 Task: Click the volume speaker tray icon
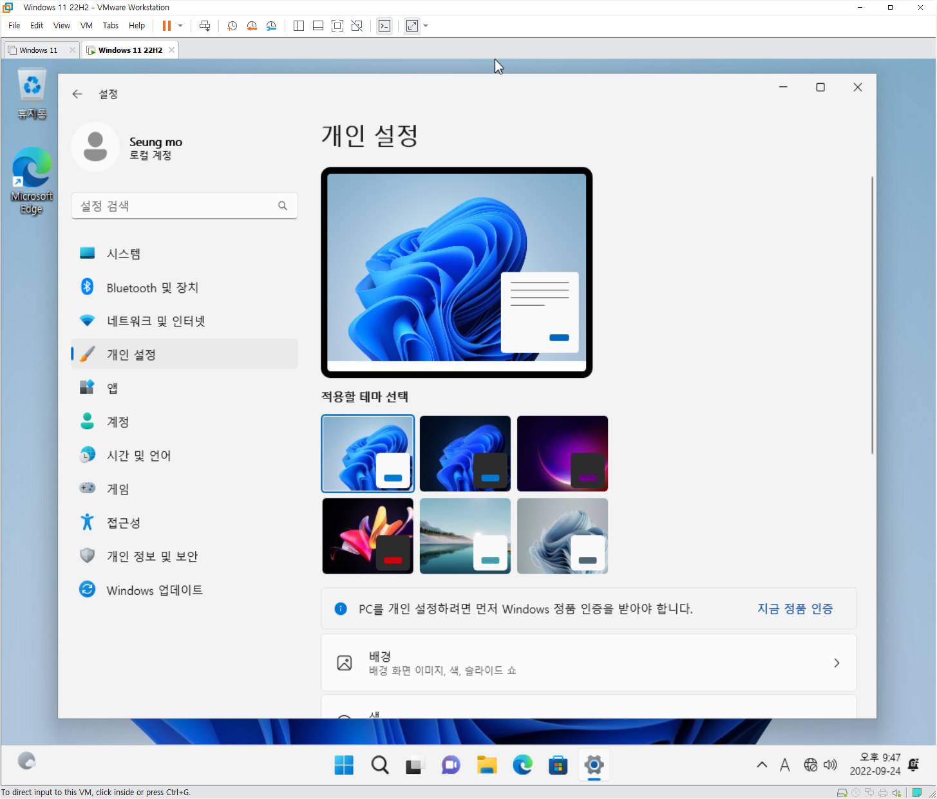click(831, 765)
